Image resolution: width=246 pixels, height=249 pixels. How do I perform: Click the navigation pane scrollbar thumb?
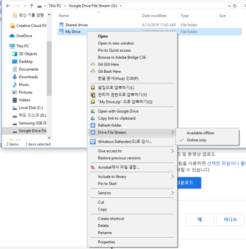(x=49, y=68)
